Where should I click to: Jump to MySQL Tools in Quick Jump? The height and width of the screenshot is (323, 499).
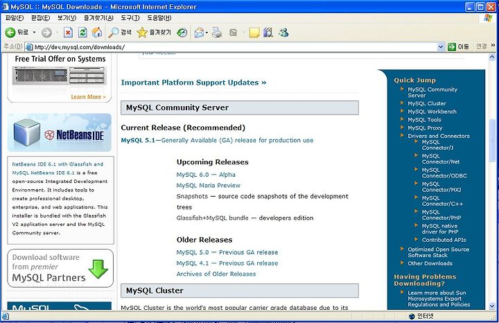424,120
